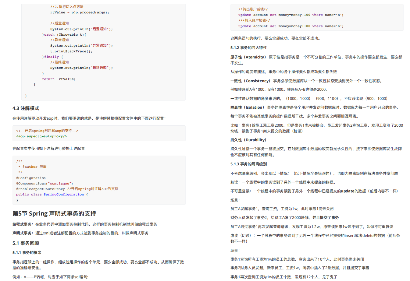Click the bold term "原子性（Atomicity）"
410x281 pixels.
[248, 57]
